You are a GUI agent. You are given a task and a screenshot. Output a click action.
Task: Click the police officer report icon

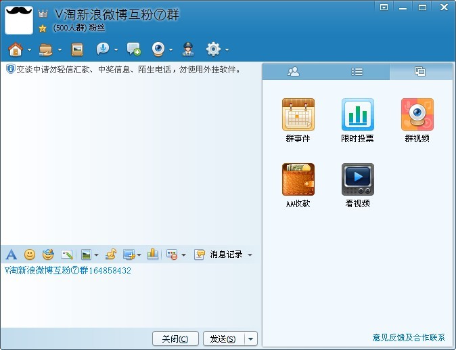coord(188,49)
